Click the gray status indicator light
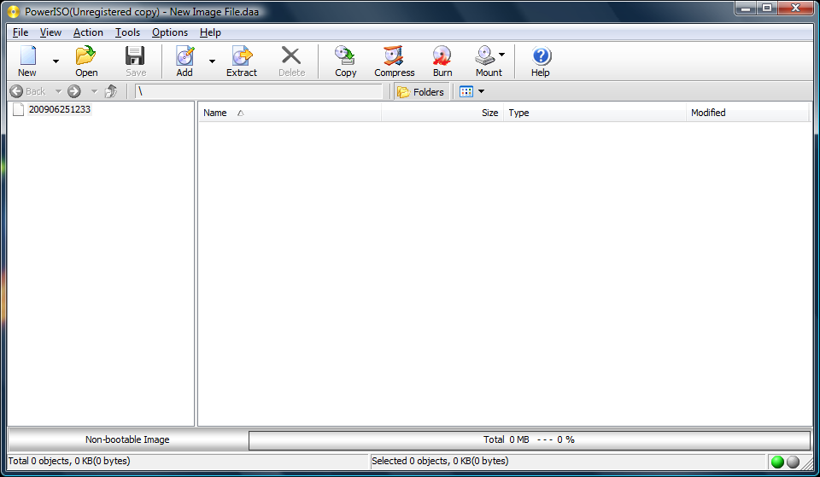 (x=794, y=462)
